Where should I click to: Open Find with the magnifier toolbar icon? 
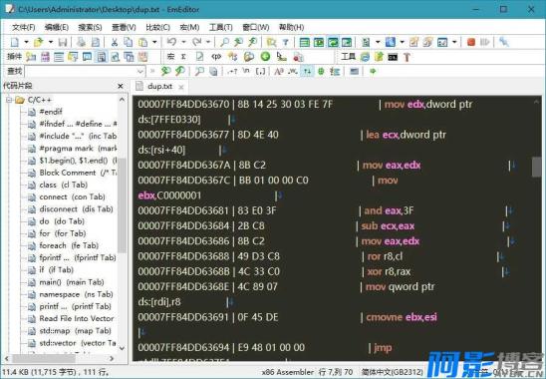coord(224,42)
